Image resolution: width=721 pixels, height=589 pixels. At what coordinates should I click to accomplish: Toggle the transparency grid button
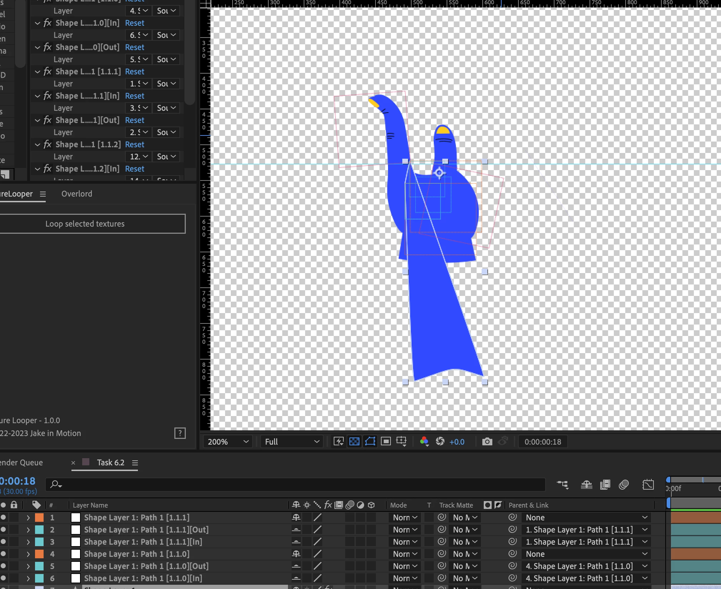pos(354,441)
